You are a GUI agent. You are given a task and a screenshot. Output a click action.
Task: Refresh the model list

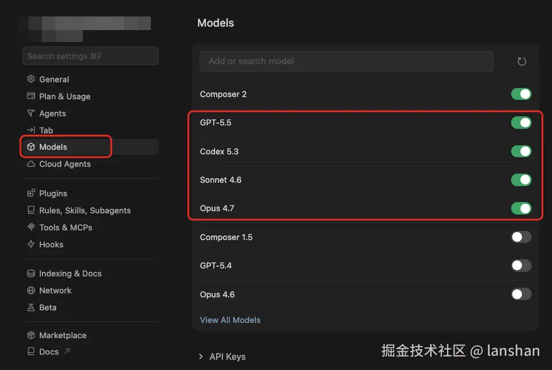tap(521, 61)
